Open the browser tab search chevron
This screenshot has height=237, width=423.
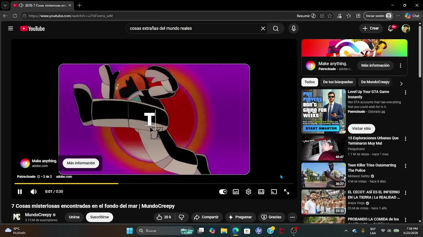point(5,5)
